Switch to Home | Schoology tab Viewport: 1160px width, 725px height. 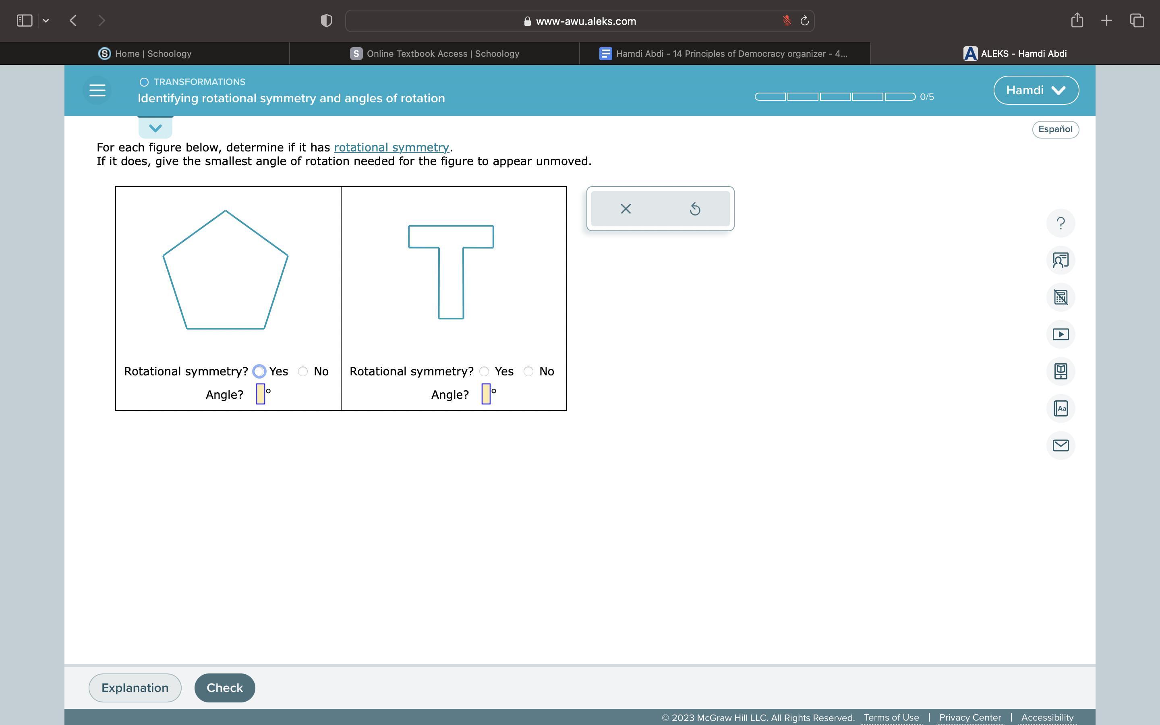[x=145, y=54]
